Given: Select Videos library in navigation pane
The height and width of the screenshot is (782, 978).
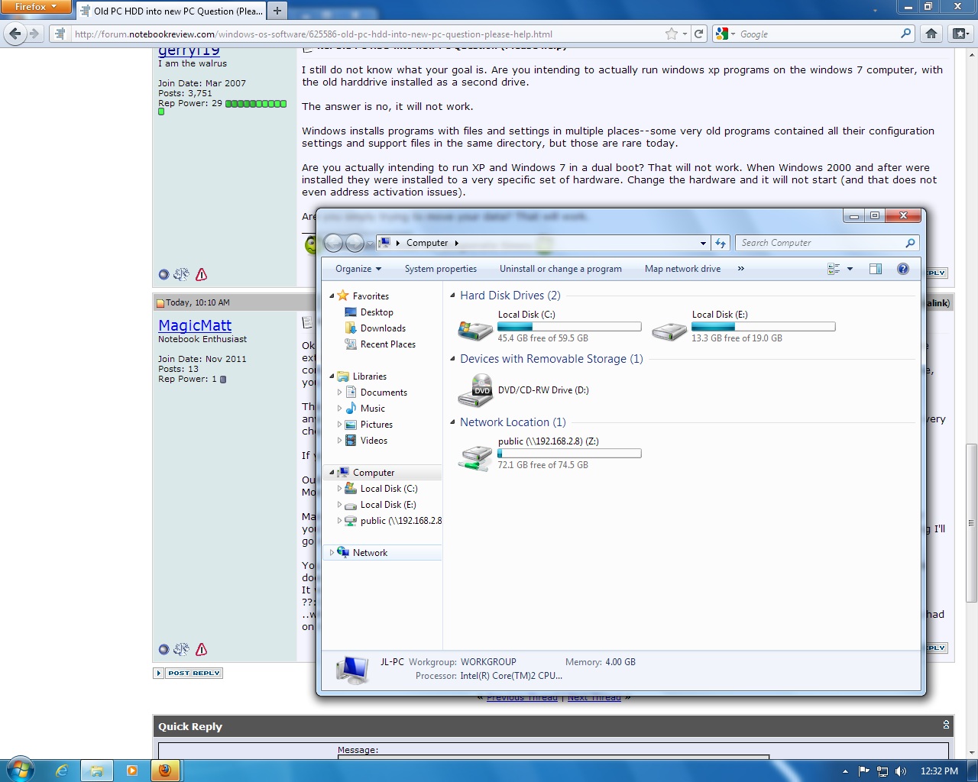Looking at the screenshot, I should [x=374, y=441].
